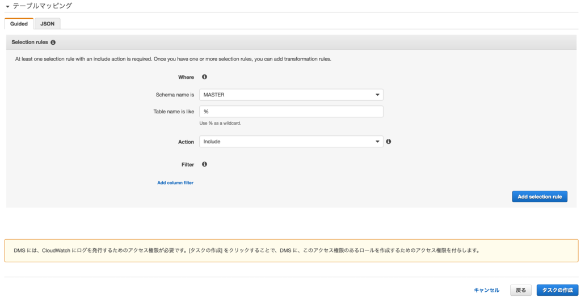Click キャンセル to cancel the task
Viewport: 581px width, 298px height.
point(486,290)
